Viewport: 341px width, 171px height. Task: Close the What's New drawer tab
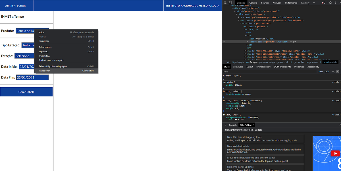click(x=253, y=125)
